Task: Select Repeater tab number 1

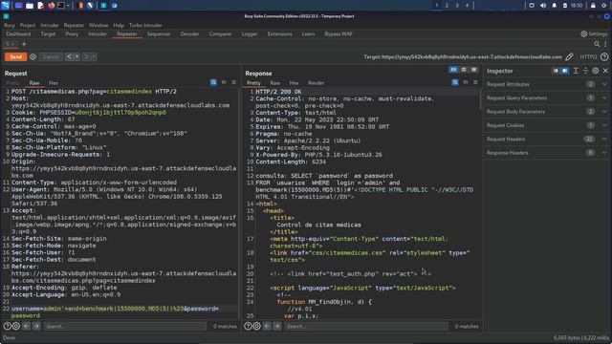Action: (8, 44)
